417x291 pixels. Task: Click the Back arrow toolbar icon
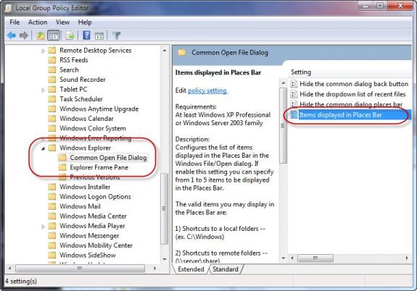[12, 35]
